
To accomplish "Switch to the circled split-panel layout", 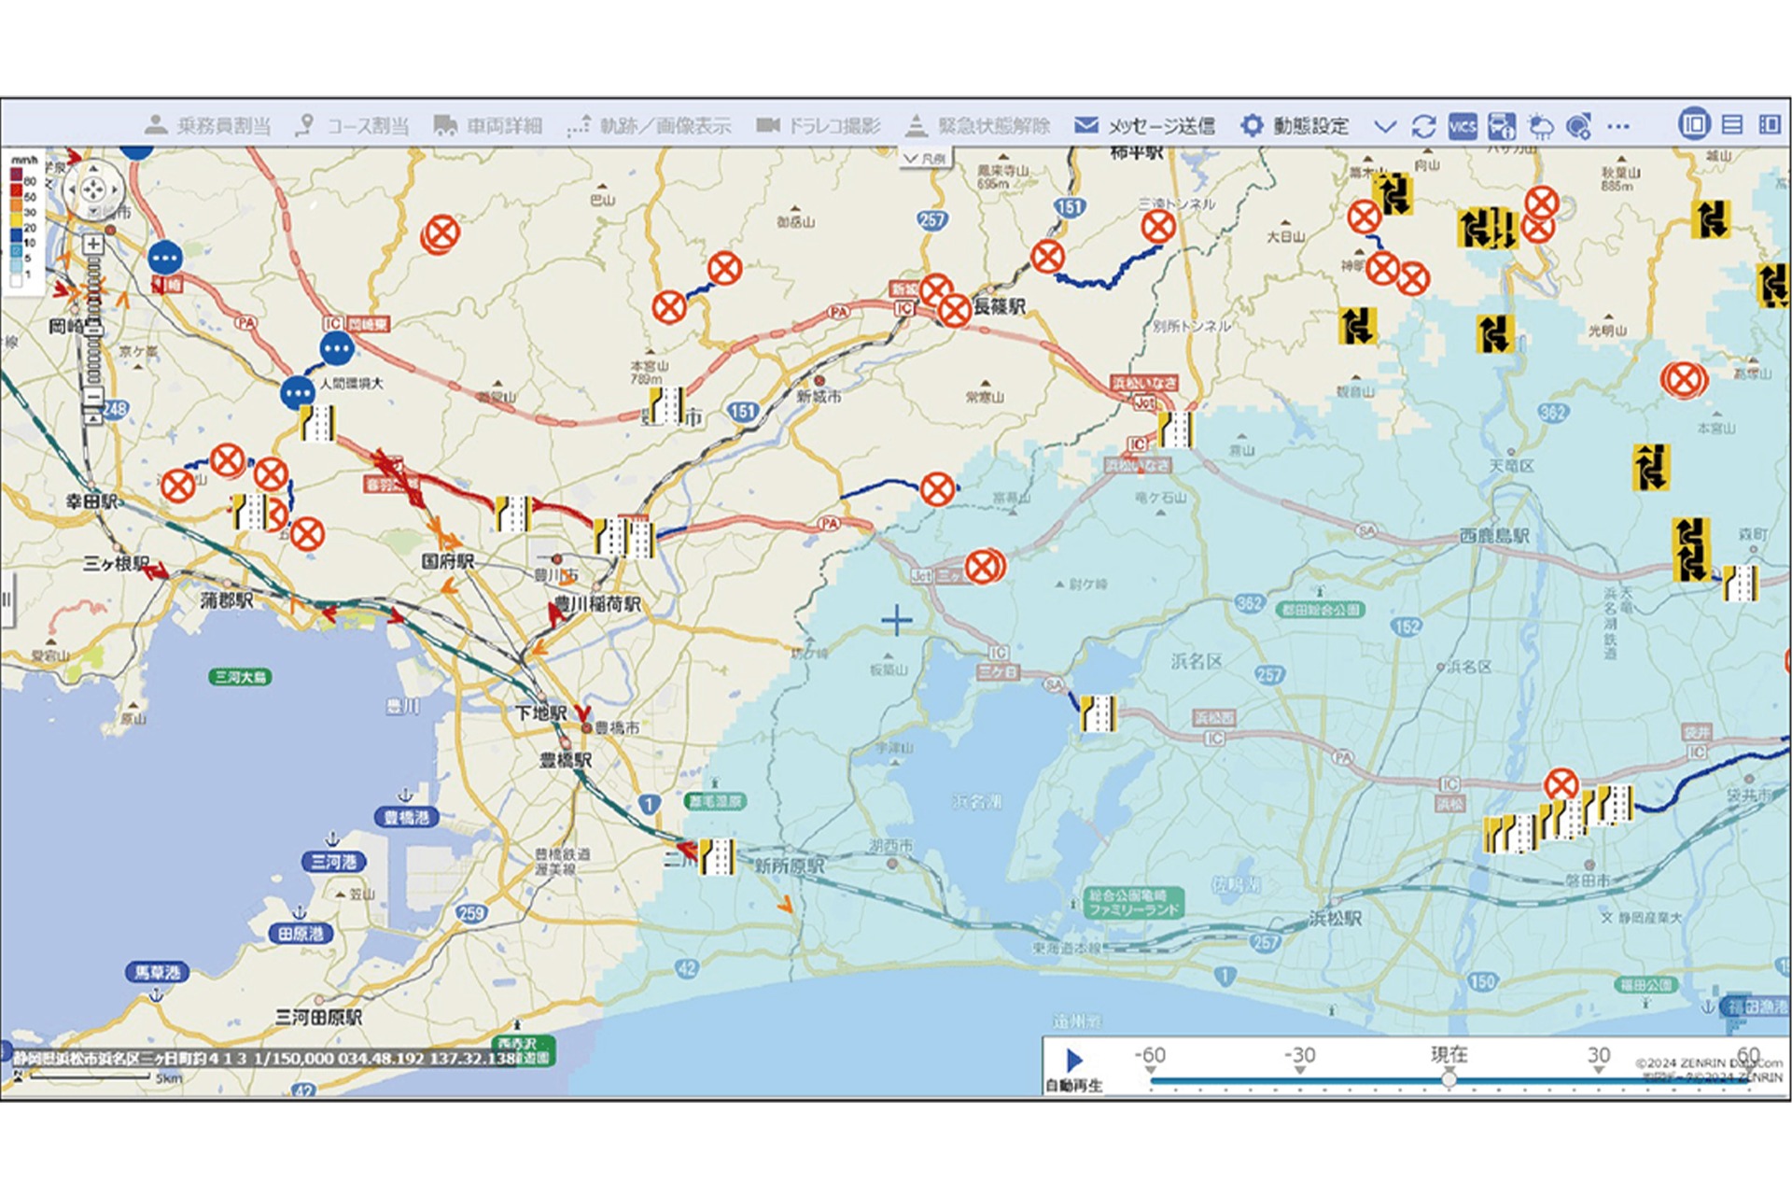I will [x=1694, y=124].
